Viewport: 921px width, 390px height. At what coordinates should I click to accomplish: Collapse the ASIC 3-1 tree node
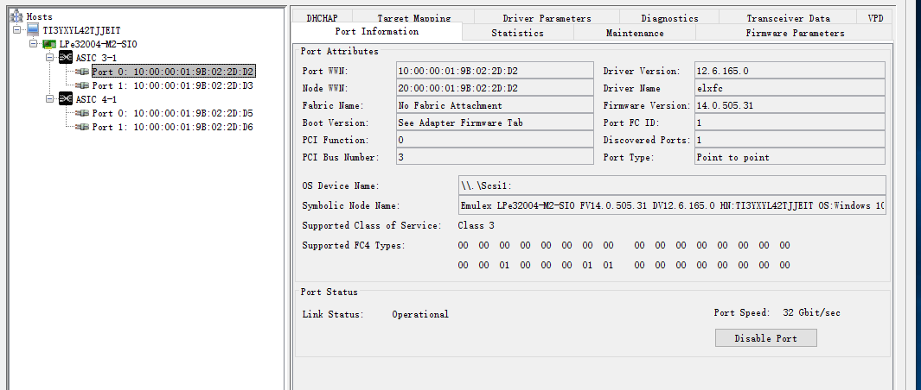coord(49,58)
